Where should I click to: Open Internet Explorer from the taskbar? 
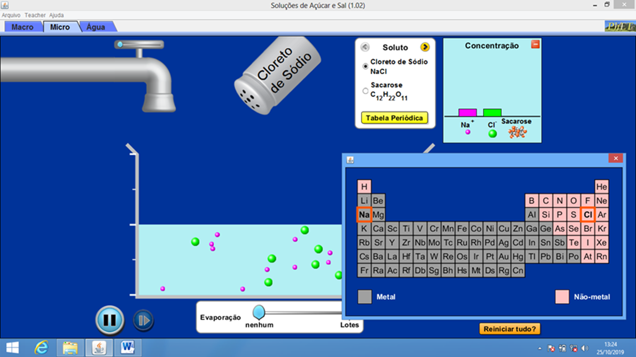point(42,348)
